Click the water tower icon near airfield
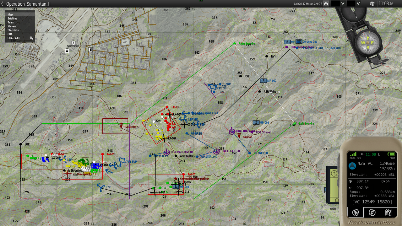 click(x=67, y=51)
